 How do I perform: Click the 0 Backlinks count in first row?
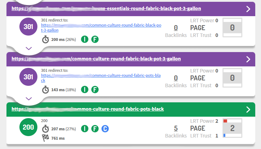click(176, 28)
